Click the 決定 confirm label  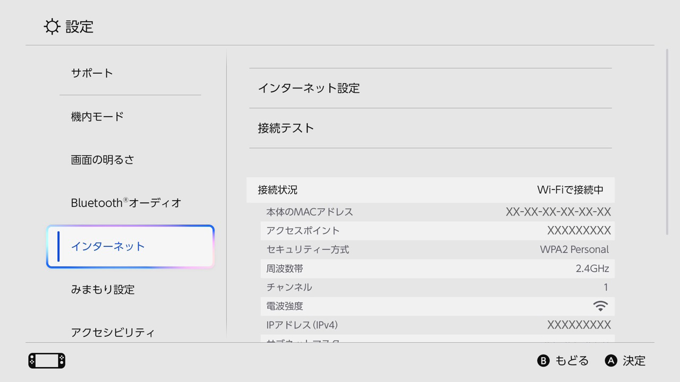[634, 361]
